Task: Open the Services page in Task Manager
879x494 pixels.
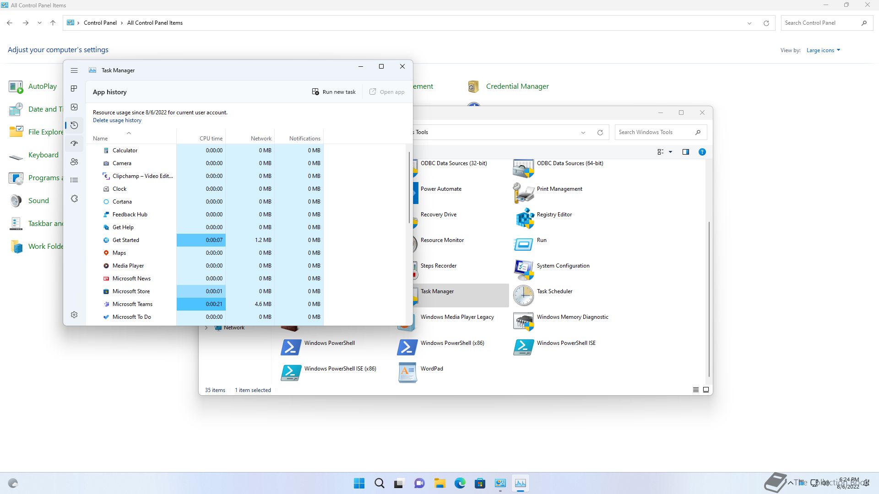Action: (x=74, y=199)
